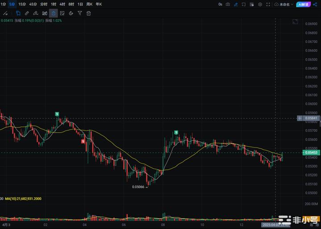Select the ruler measure tool
The image size is (321, 229).
(27, 13)
